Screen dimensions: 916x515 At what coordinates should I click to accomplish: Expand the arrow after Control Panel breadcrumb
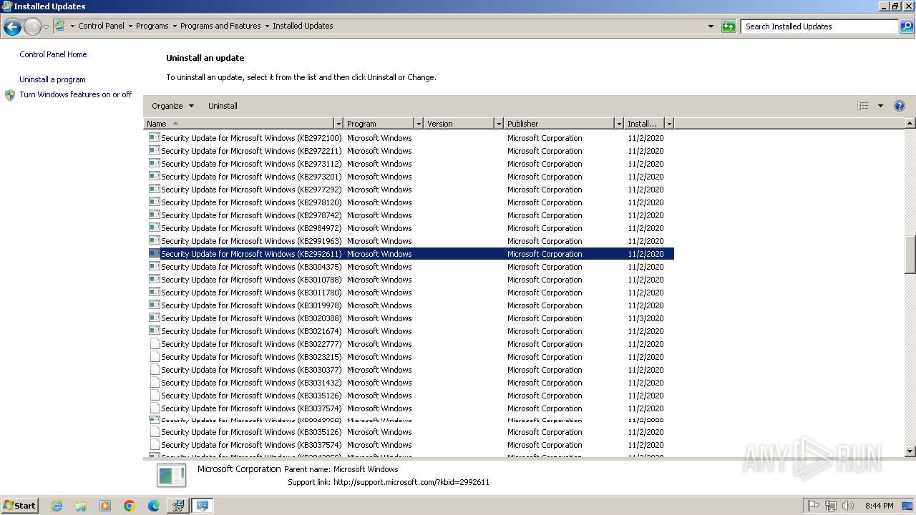point(130,26)
